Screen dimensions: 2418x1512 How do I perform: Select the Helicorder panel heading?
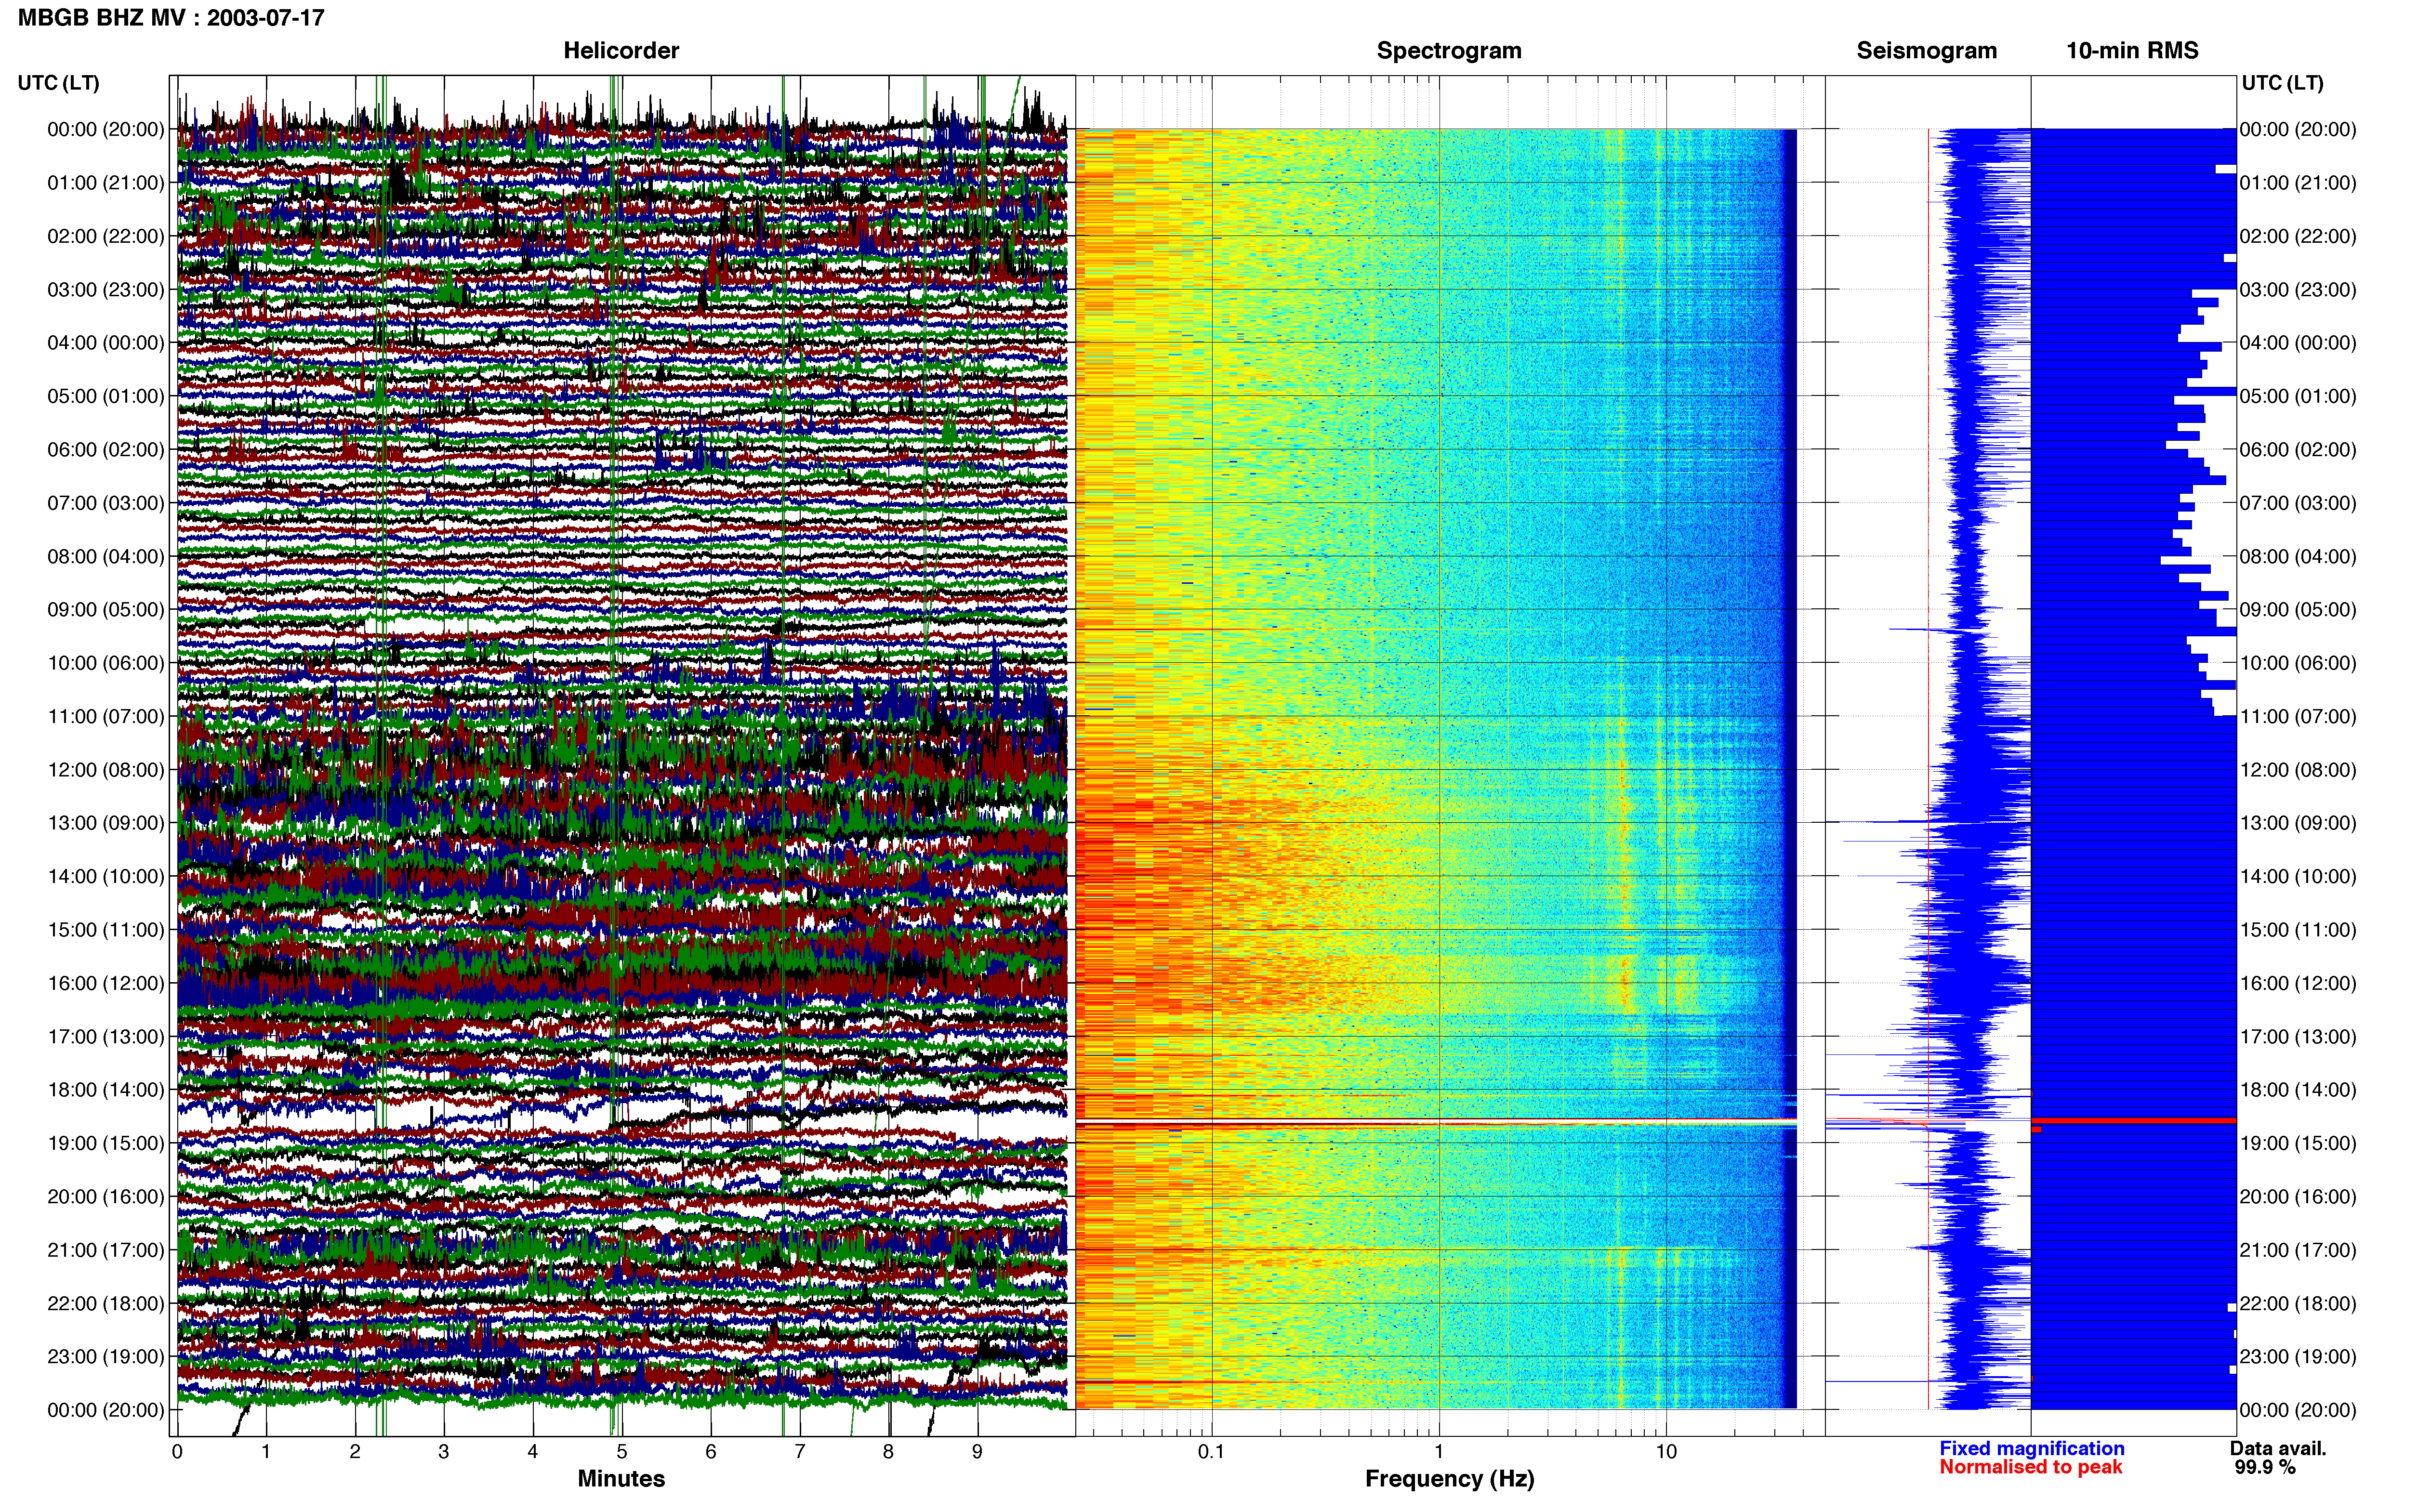pyautogui.click(x=621, y=50)
